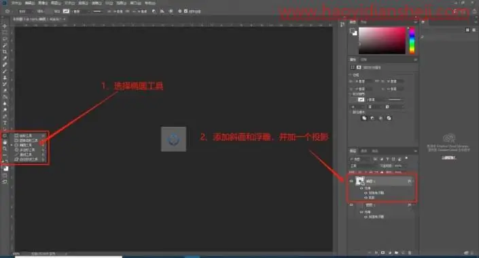Click the rainbow hue slider strip
This screenshot has height=258, width=479.
pos(412,41)
